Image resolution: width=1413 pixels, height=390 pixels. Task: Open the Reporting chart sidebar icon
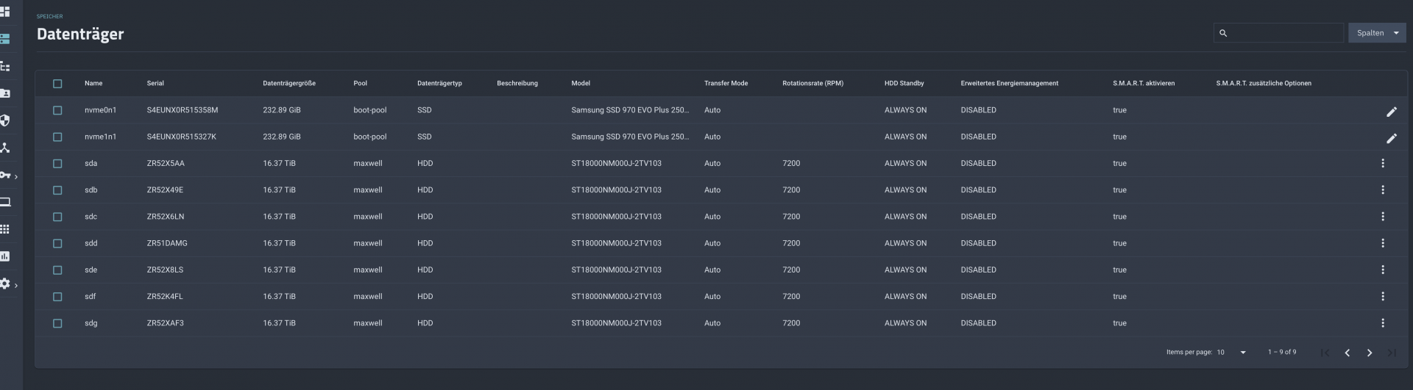(4, 256)
